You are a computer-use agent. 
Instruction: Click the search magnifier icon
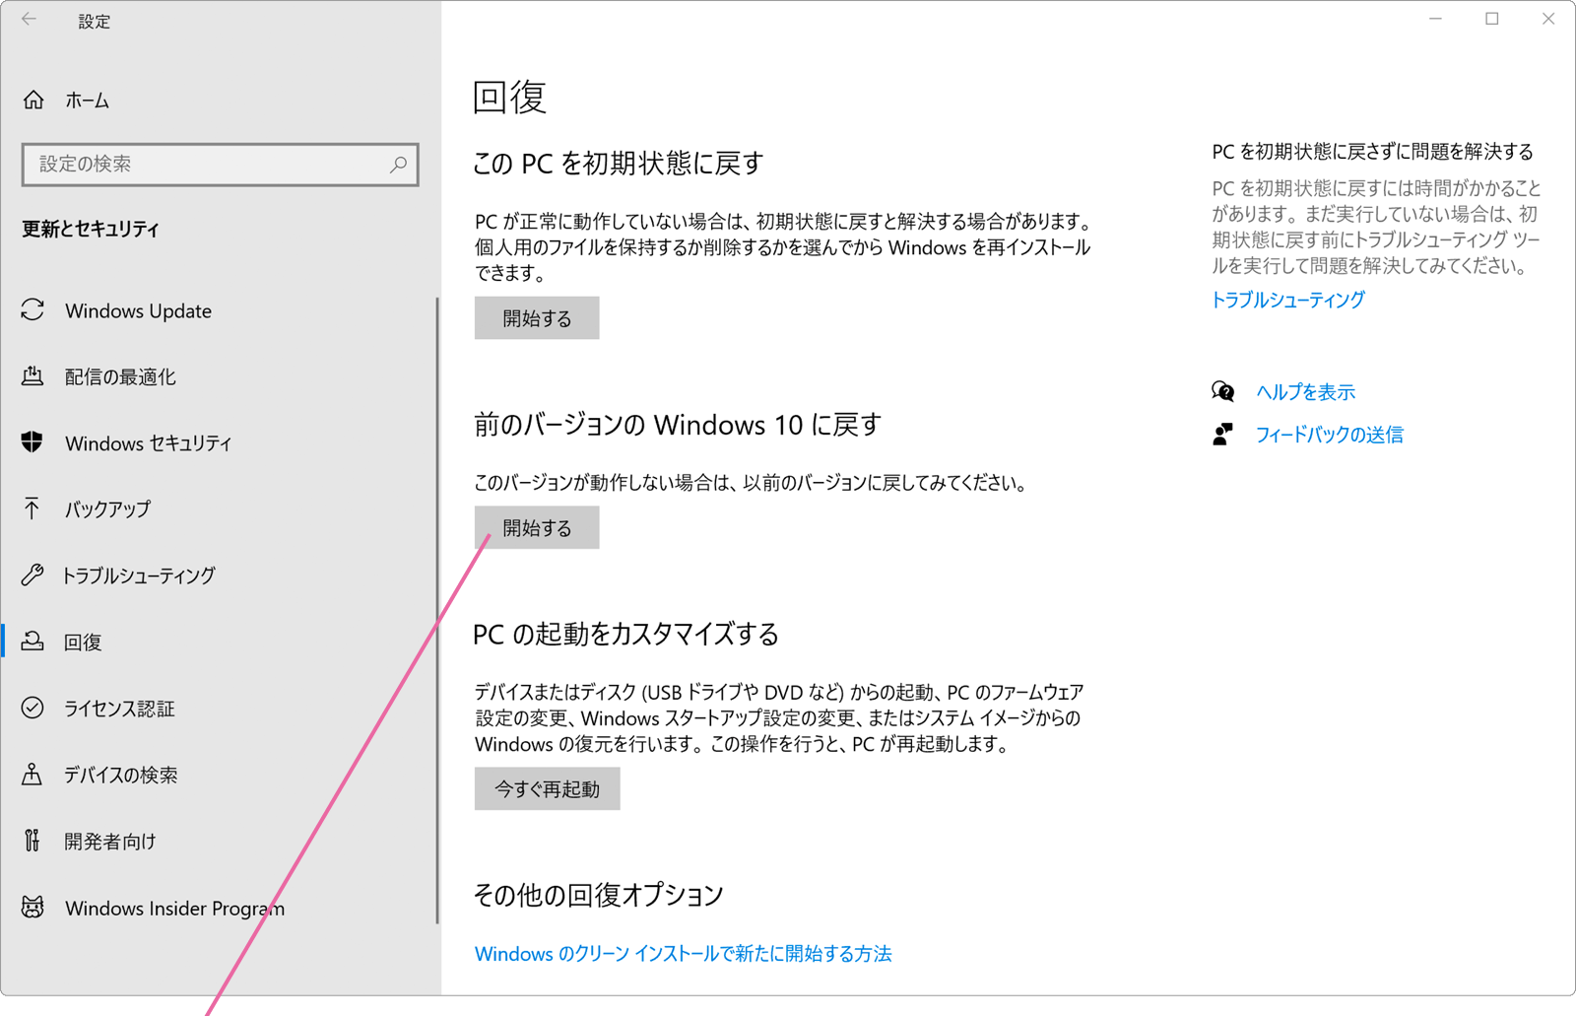[x=398, y=164]
